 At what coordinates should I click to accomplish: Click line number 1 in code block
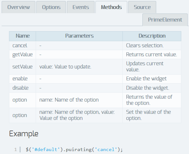tap(15, 149)
